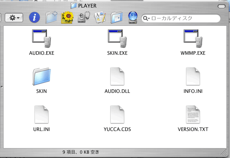Toggle the toolbar with the pill button
Viewport: 230px width, 158px height.
coord(222,6)
